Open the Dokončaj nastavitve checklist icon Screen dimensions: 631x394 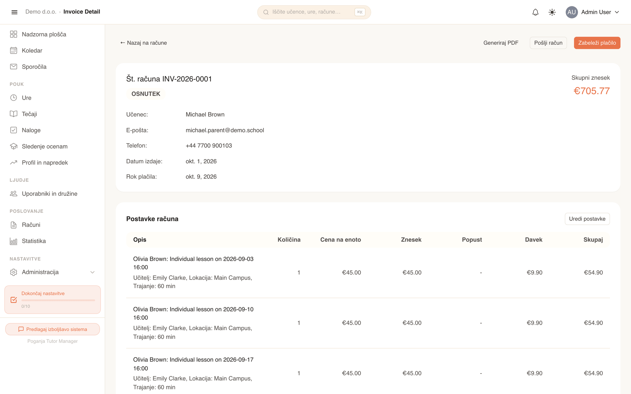pos(14,300)
